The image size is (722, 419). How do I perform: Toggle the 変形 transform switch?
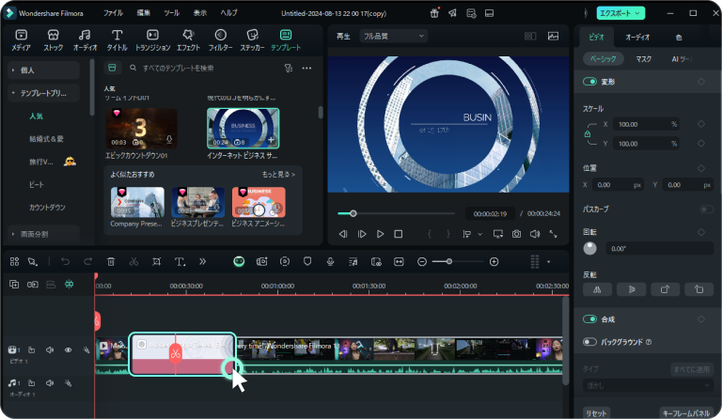point(589,82)
